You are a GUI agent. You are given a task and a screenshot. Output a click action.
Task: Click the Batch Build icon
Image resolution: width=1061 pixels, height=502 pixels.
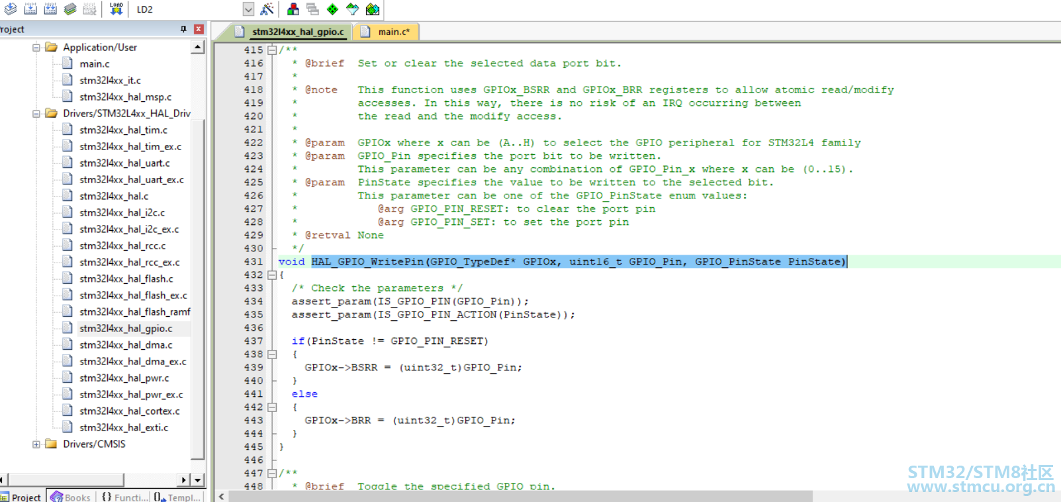(x=70, y=9)
